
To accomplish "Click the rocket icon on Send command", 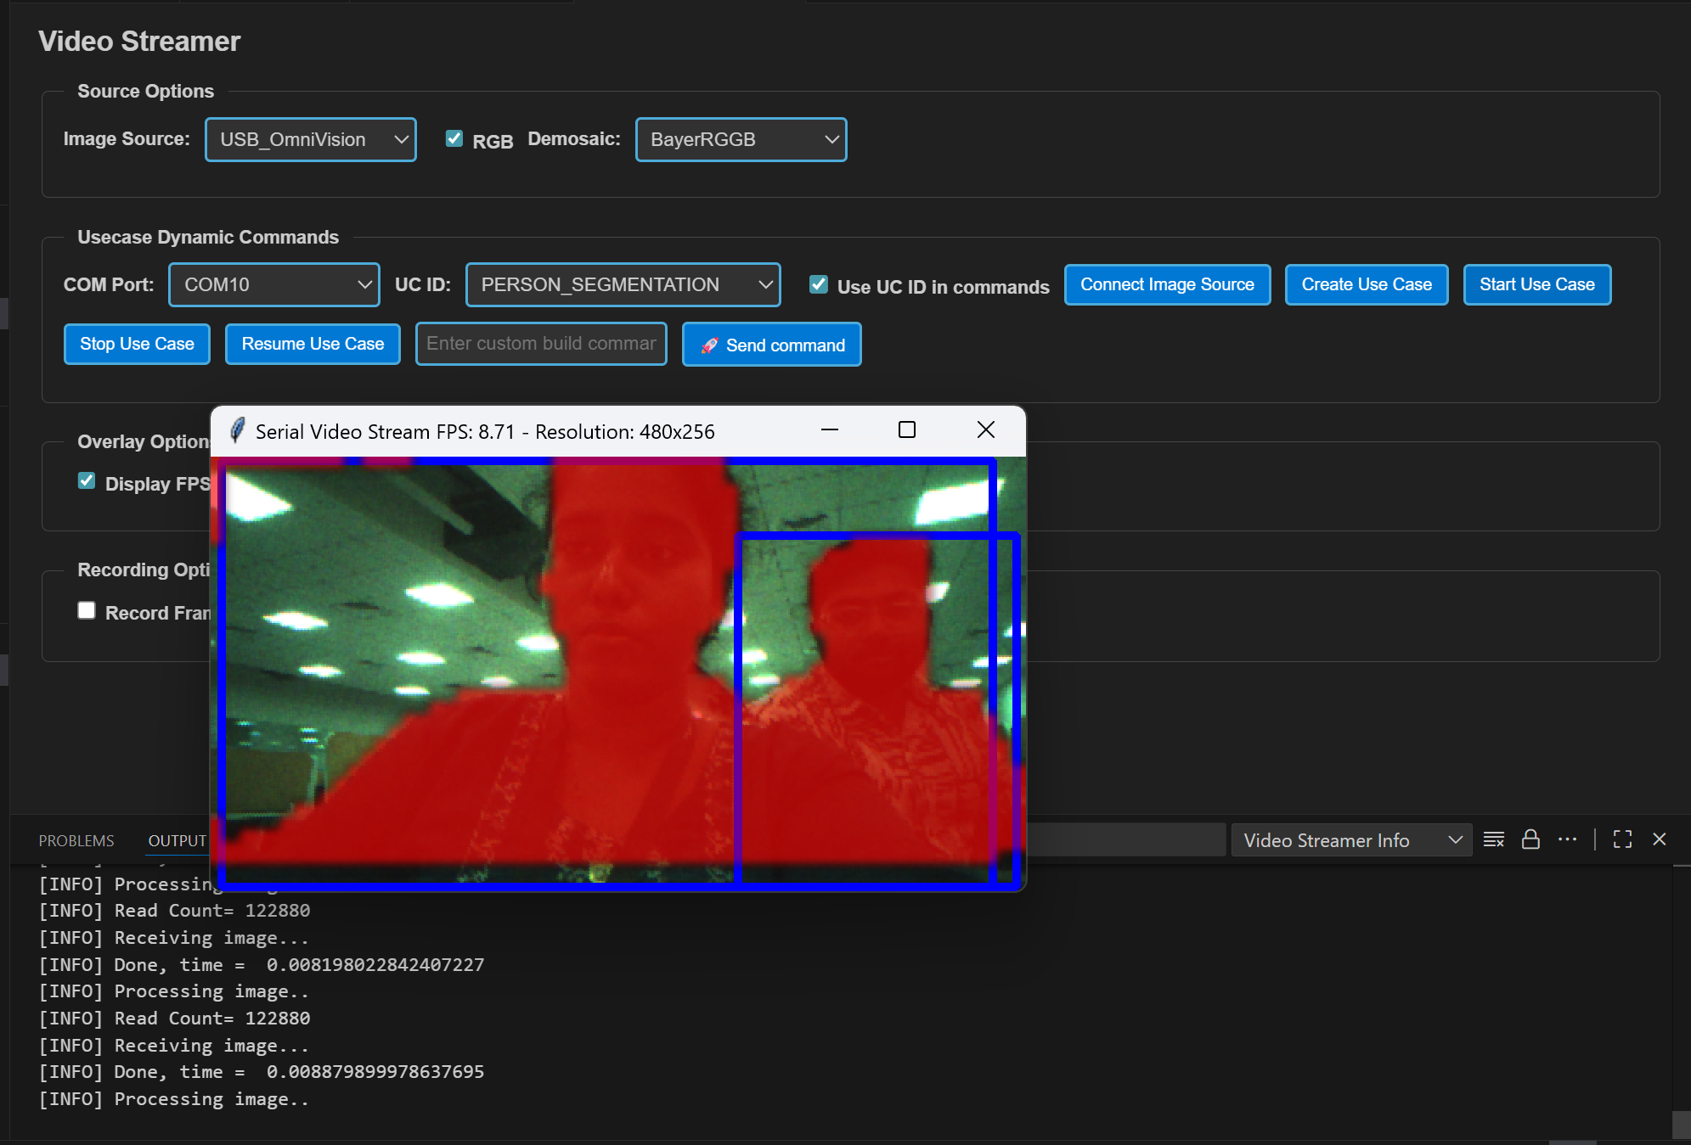I will (710, 345).
